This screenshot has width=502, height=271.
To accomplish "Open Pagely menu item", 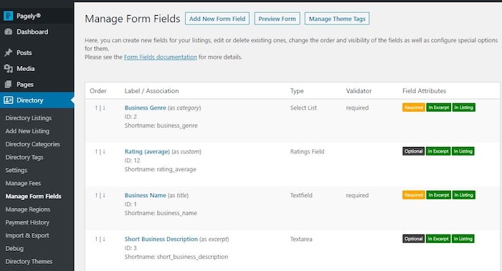I will coord(37,16).
